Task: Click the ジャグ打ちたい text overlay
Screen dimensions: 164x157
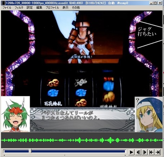Action: 147,32
